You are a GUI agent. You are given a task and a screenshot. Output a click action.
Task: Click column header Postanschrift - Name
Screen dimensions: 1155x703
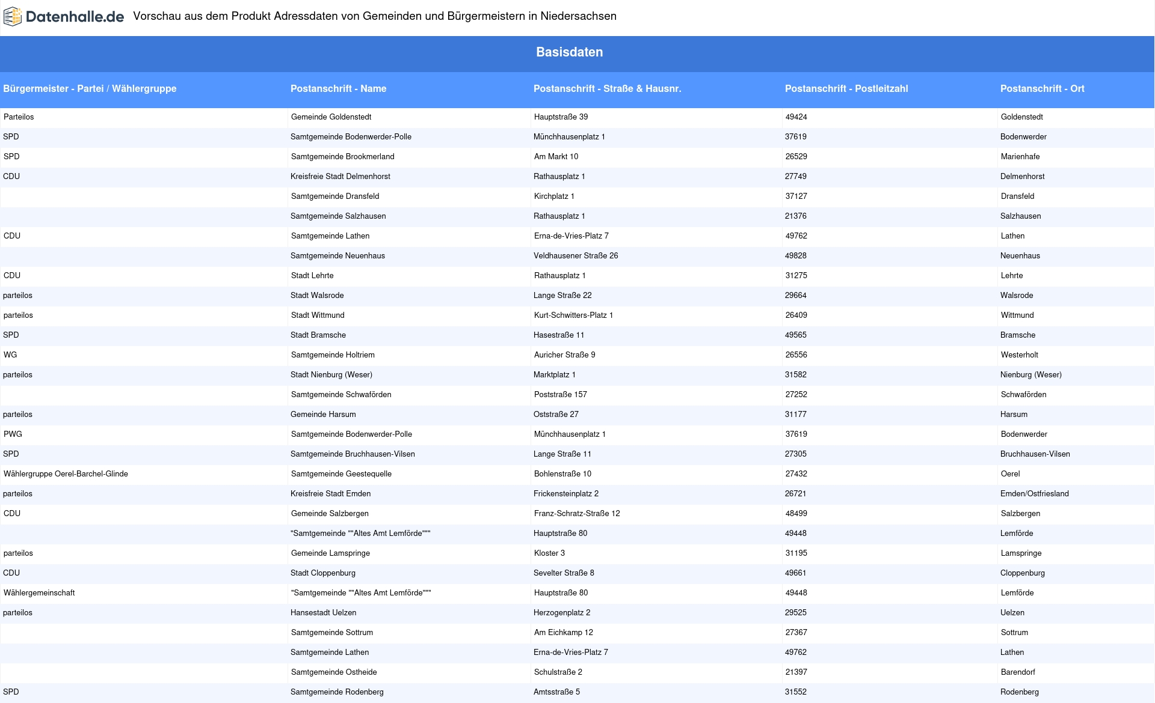(x=338, y=88)
